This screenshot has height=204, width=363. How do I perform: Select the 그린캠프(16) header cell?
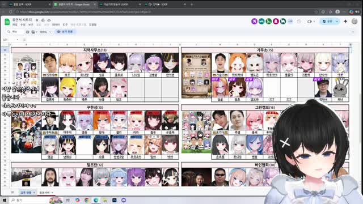click(265, 107)
